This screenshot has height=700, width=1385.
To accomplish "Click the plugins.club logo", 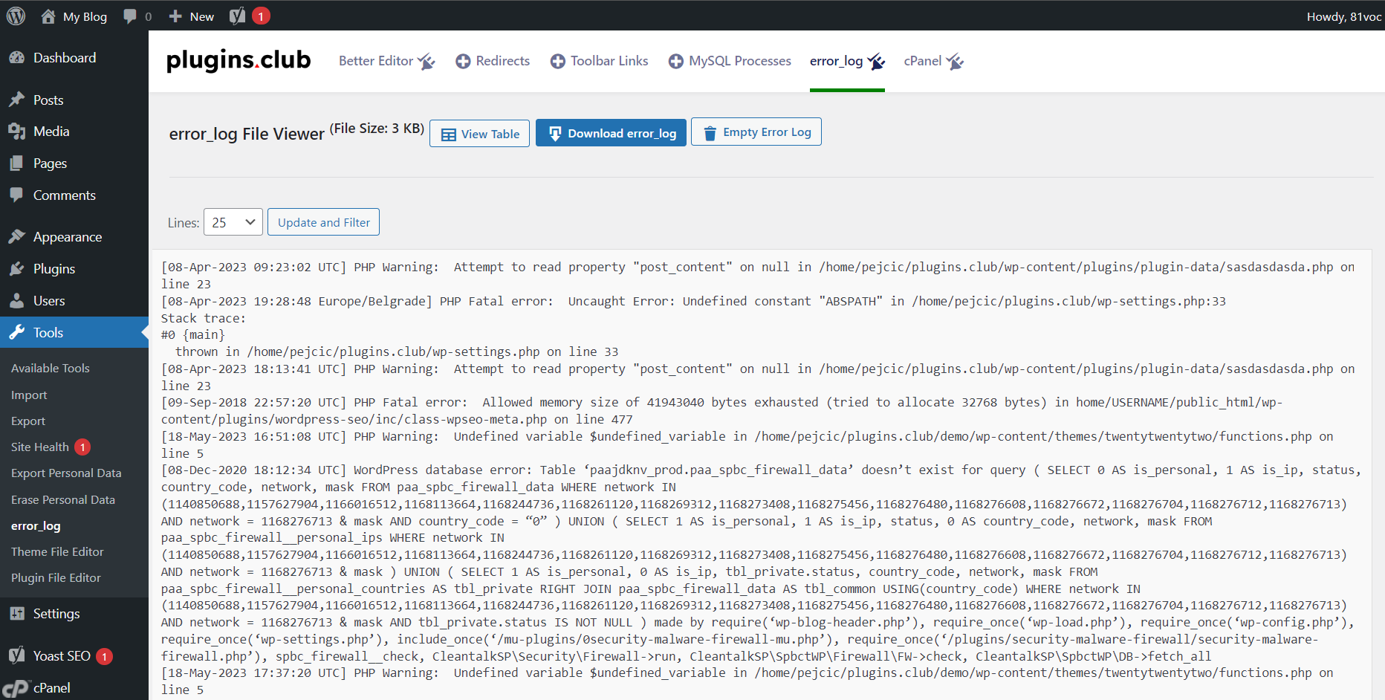I will click(239, 60).
